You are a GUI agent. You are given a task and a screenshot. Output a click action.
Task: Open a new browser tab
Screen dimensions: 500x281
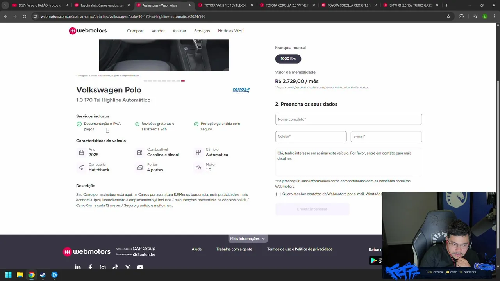(x=446, y=5)
